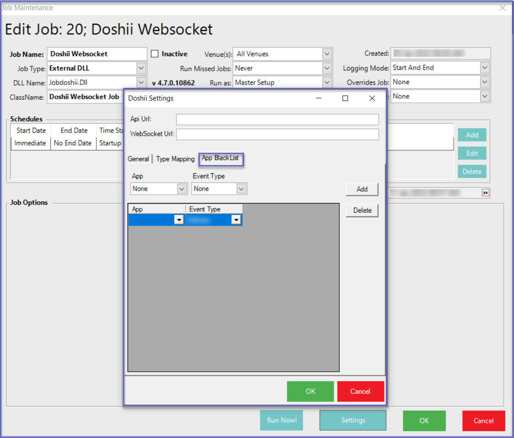
Task: Click Add in Doshii Settings
Action: point(362,189)
